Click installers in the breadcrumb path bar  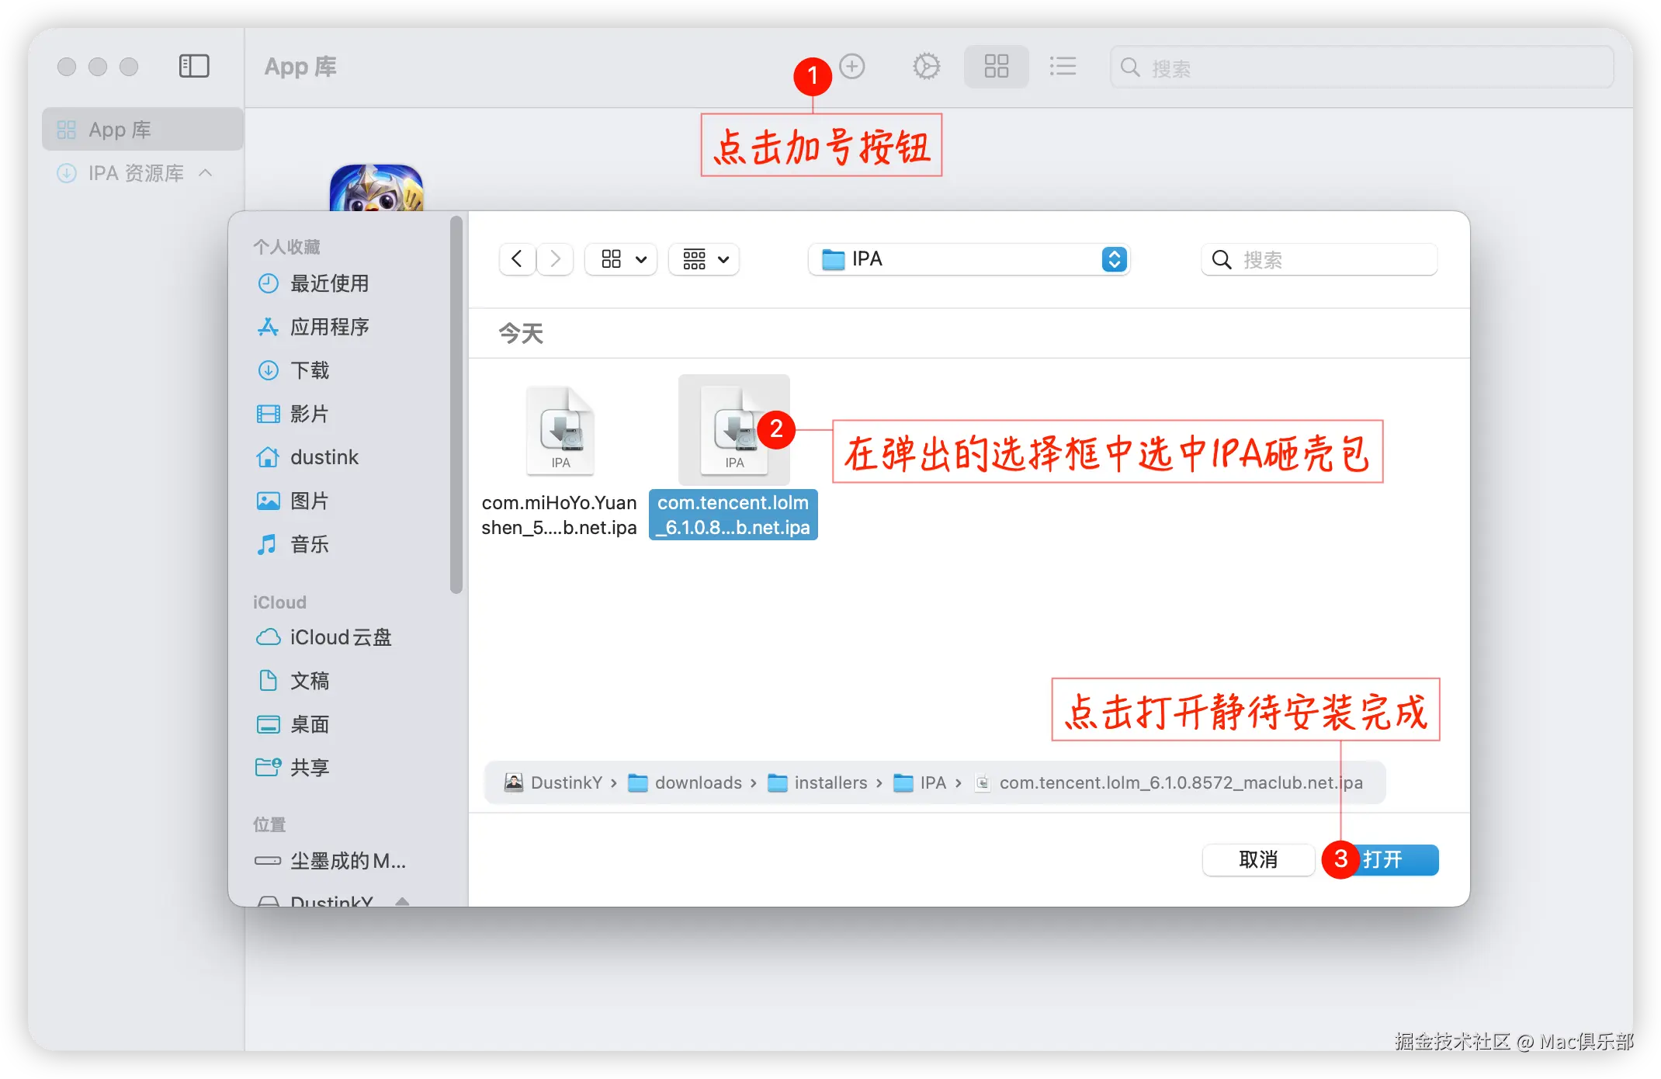(830, 782)
